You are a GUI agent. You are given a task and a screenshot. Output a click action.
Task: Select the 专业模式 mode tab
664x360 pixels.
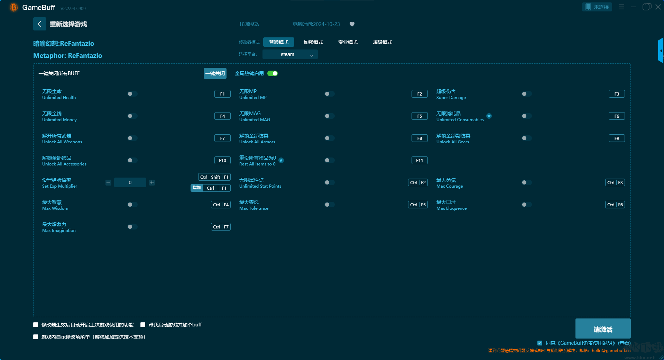pos(348,42)
